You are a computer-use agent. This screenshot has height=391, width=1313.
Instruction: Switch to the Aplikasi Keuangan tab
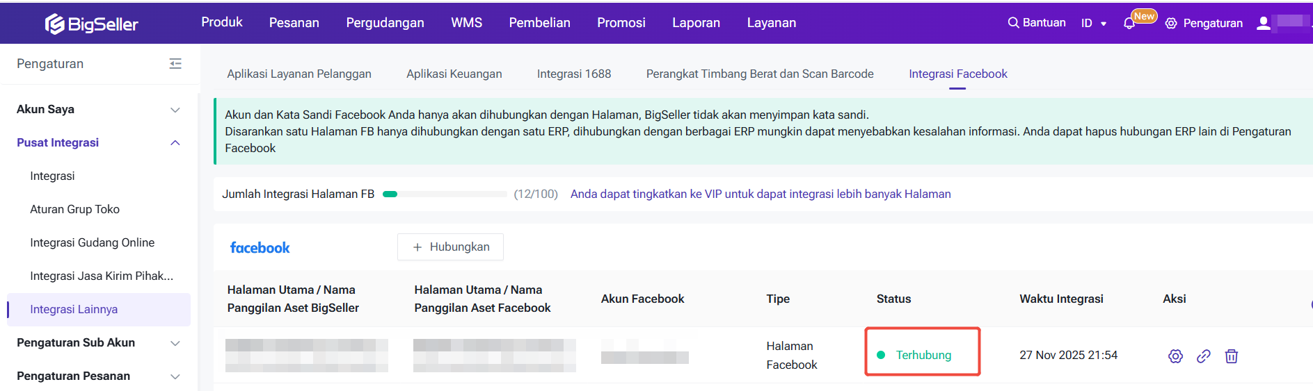[x=454, y=74]
